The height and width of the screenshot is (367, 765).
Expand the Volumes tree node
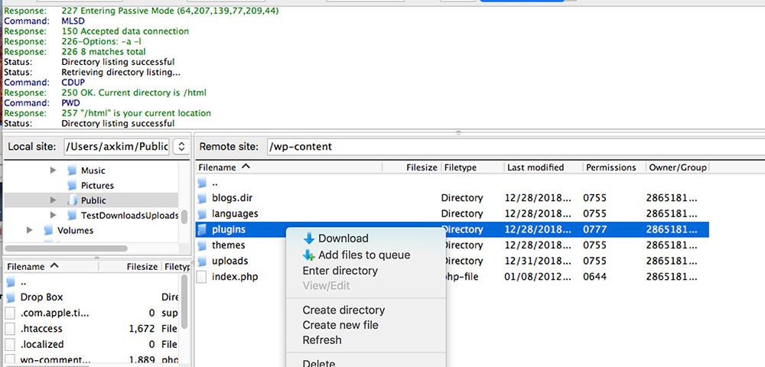coord(30,230)
